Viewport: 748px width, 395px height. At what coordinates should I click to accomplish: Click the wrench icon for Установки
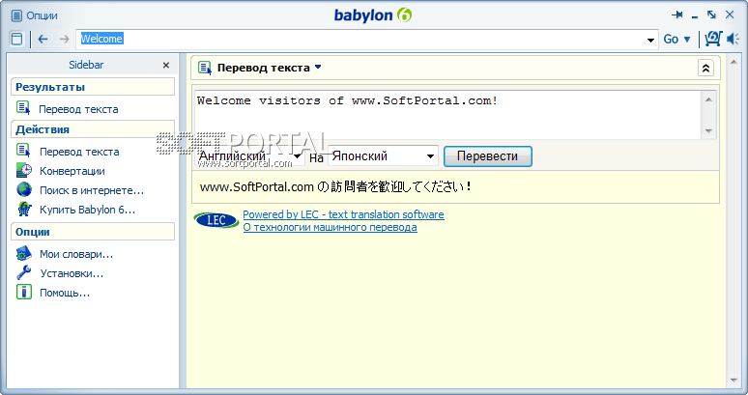24,272
